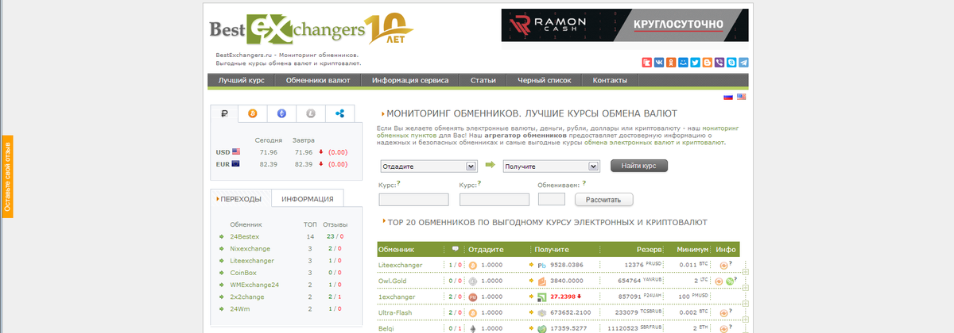
Task: Open Лучший курс menu item
Action: (x=242, y=81)
